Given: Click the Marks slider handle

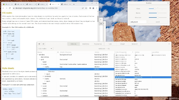Looking at the screenshot, I should pyautogui.click(x=157, y=13).
